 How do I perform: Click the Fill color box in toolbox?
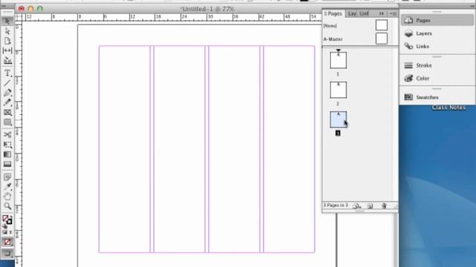pyautogui.click(x=5, y=218)
